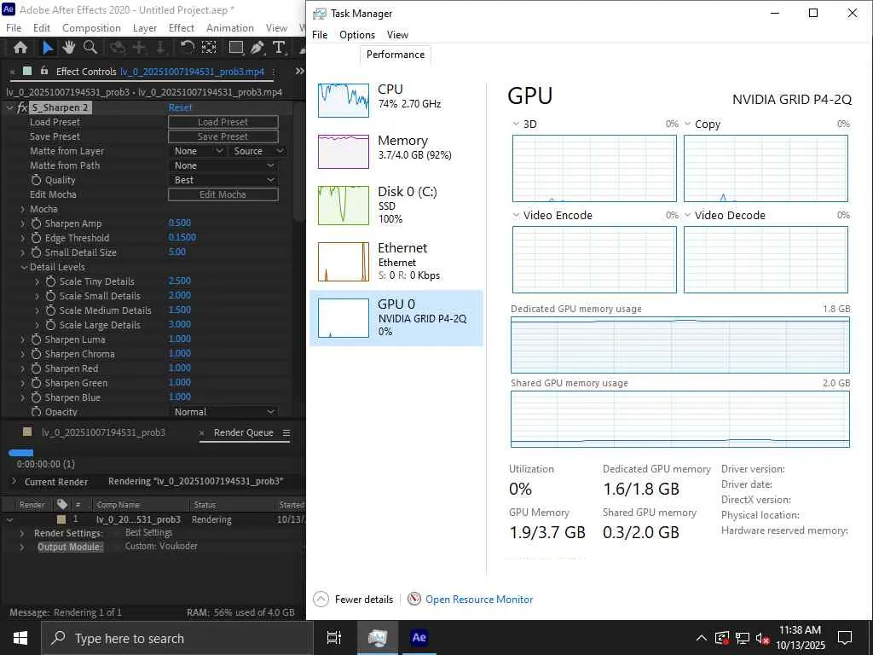873x655 pixels.
Task: Open the Render Queue panel menu icon
Action: coord(286,432)
